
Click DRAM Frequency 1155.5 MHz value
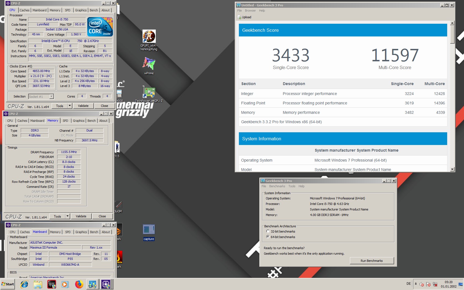pyautogui.click(x=69, y=152)
